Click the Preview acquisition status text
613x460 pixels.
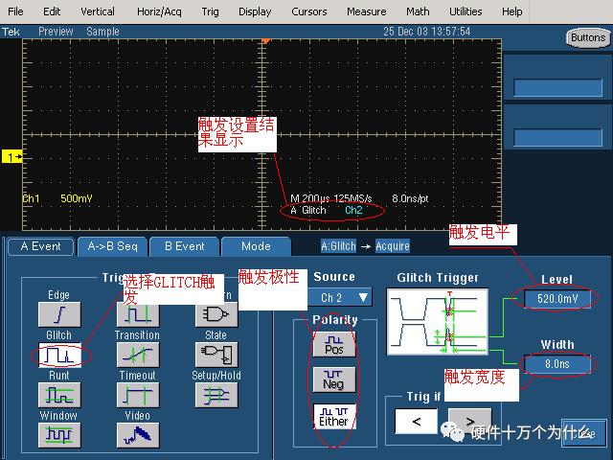[56, 32]
